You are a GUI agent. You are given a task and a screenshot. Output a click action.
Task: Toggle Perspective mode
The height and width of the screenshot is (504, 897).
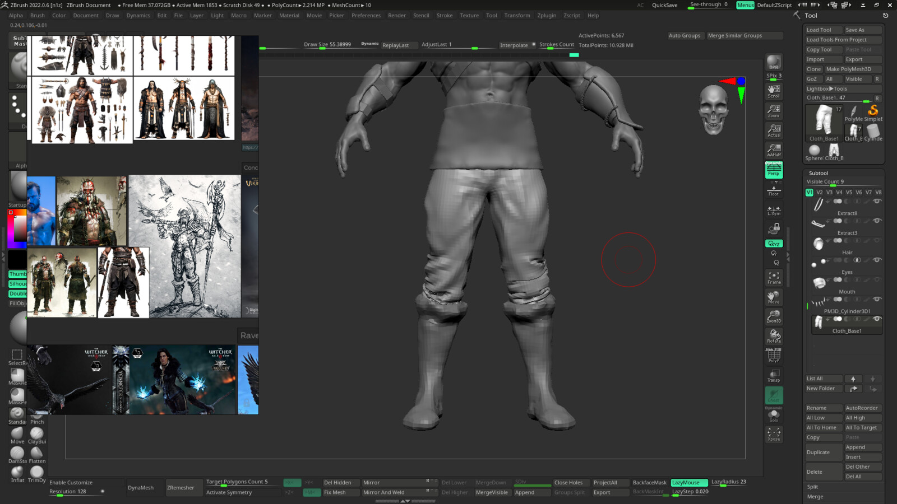pos(774,170)
